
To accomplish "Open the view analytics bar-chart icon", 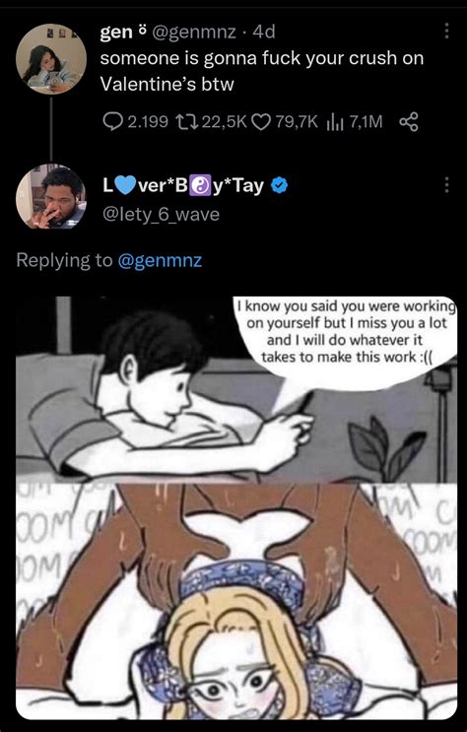I will point(335,122).
